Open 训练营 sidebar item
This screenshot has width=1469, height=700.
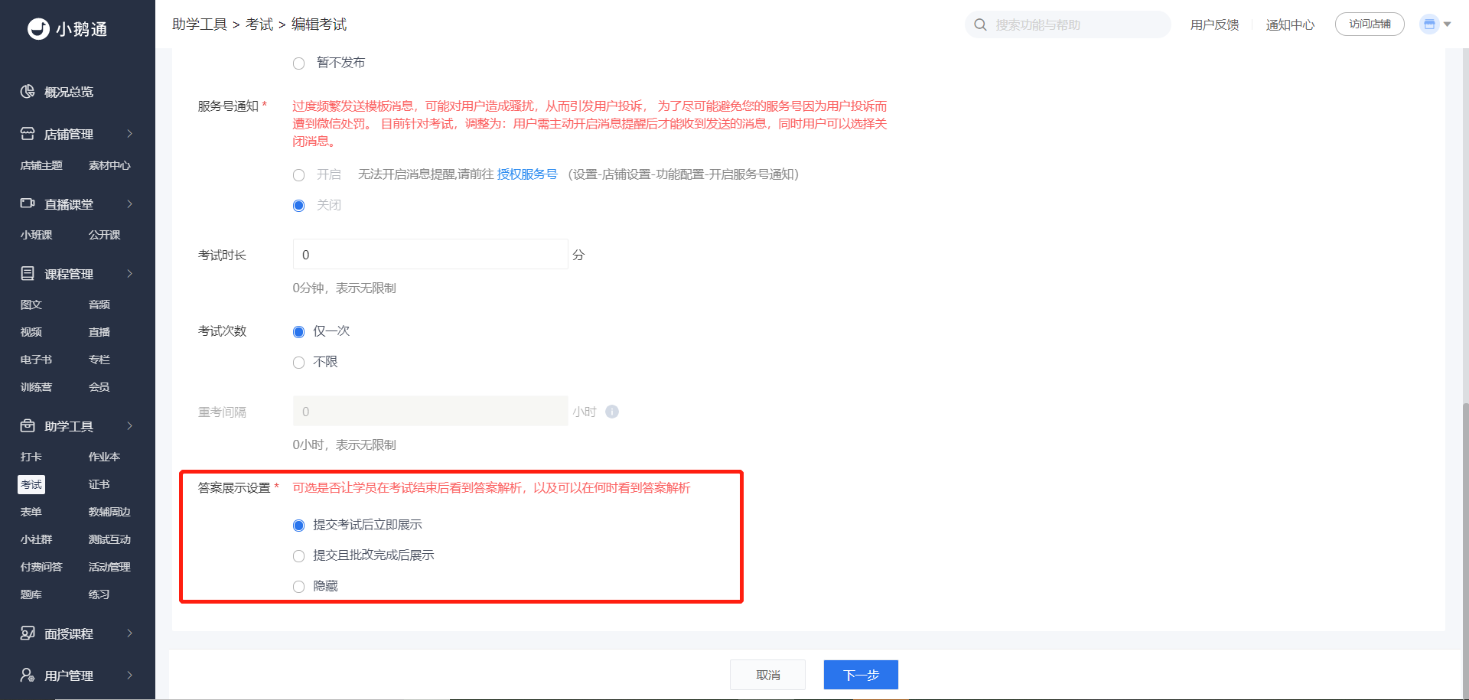(36, 387)
